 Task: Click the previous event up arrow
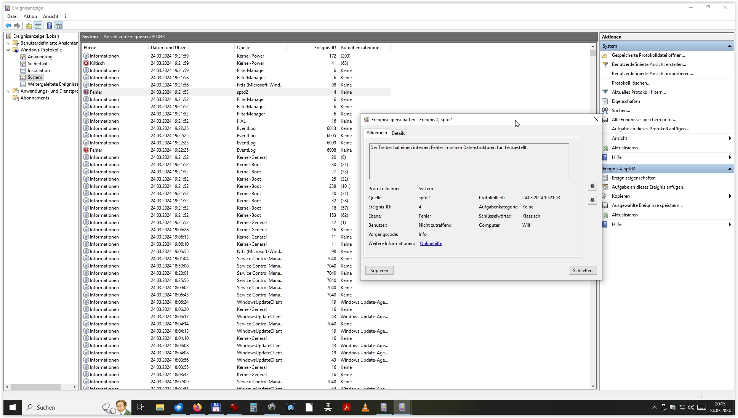592,186
